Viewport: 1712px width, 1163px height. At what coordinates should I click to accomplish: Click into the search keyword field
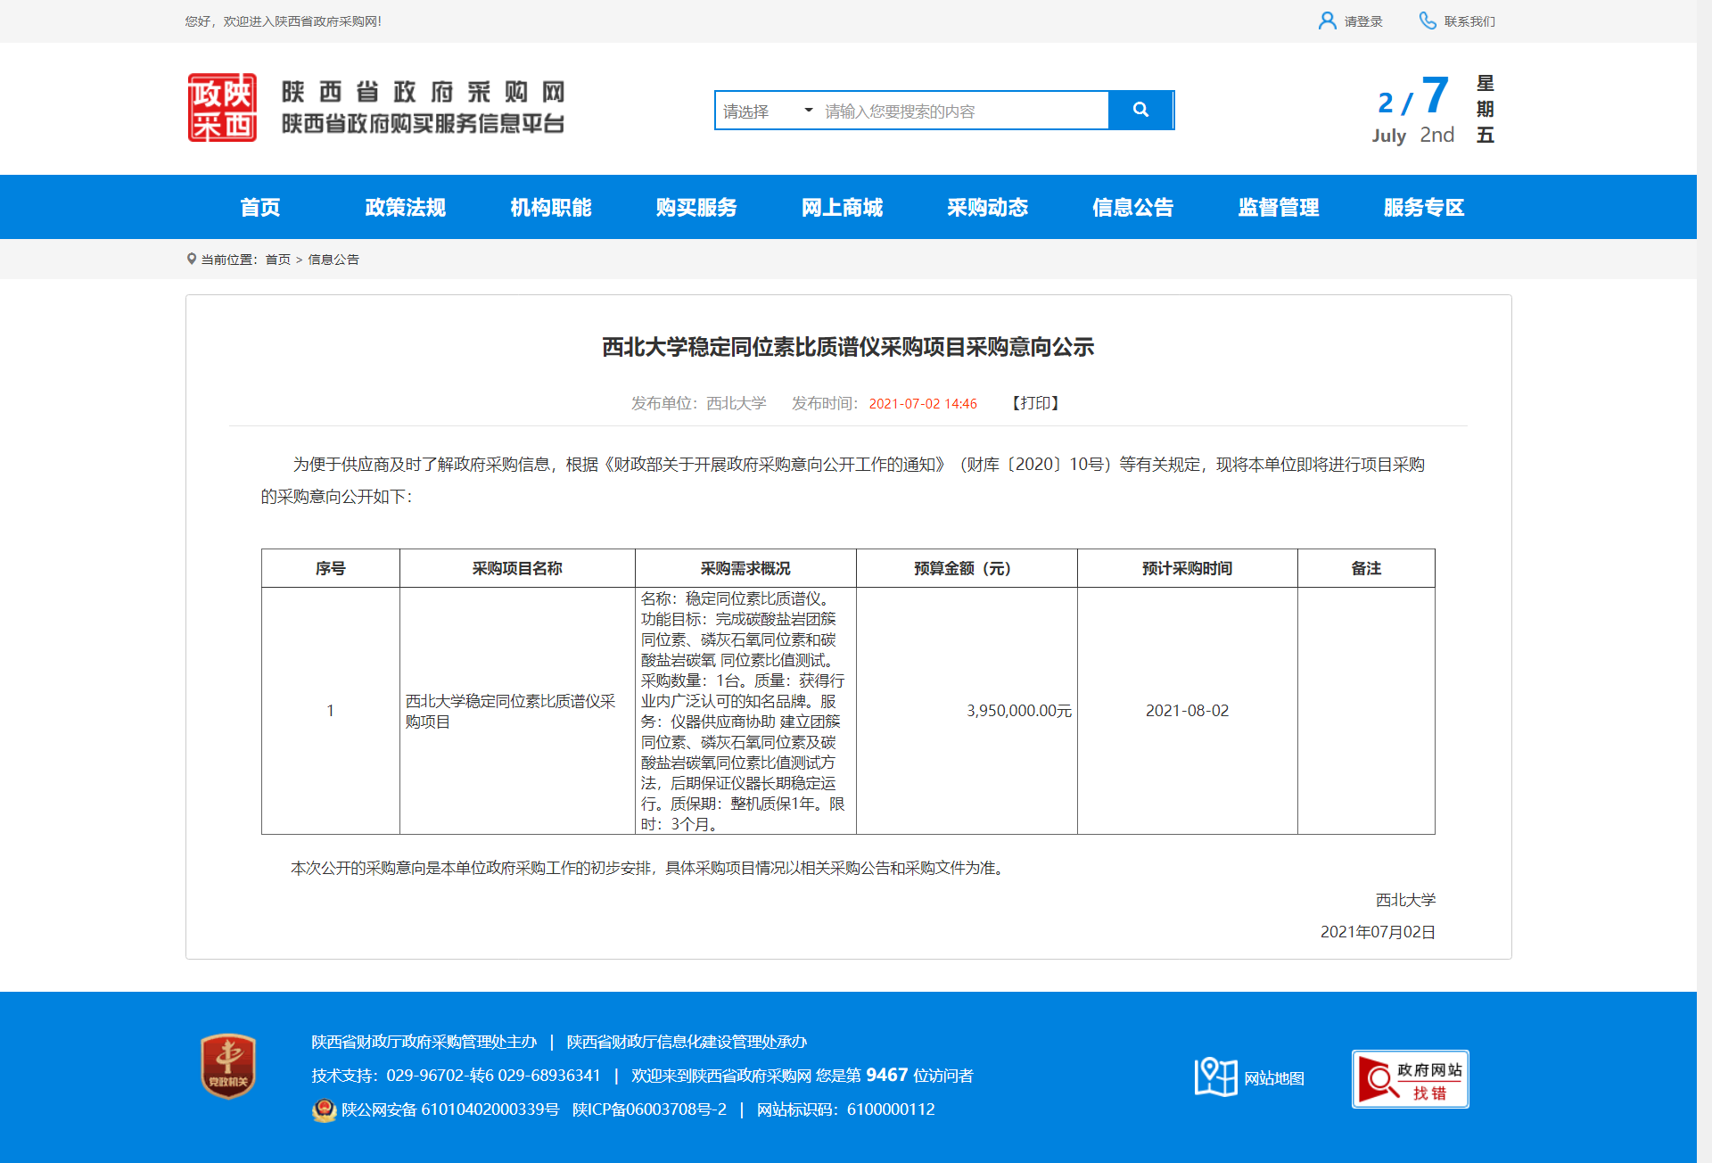(963, 111)
